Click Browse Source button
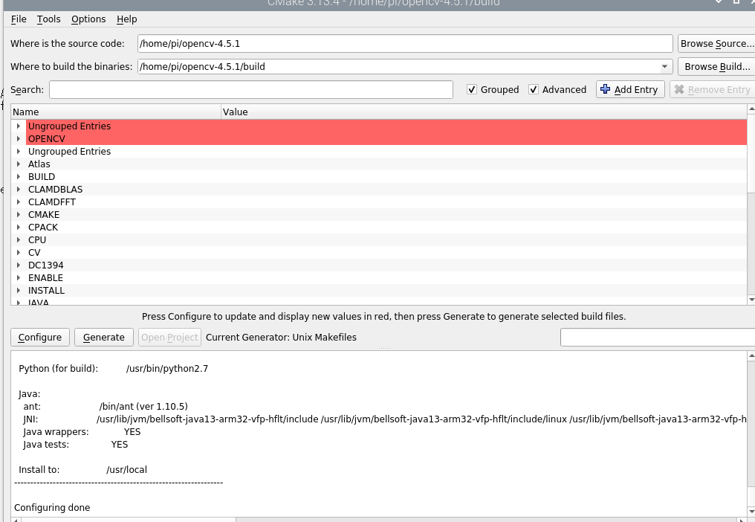 (716, 43)
